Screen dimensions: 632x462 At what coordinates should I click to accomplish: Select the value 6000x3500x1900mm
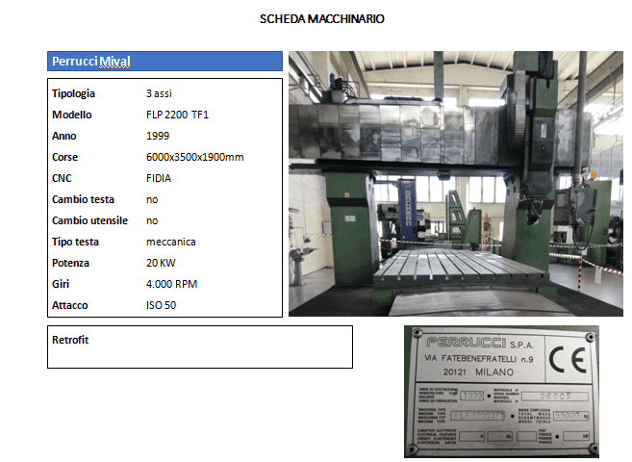(x=194, y=157)
